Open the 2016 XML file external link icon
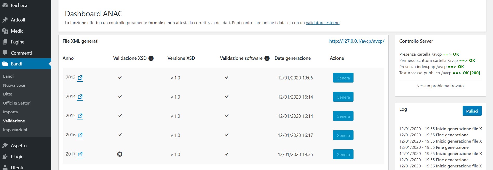 (80, 135)
